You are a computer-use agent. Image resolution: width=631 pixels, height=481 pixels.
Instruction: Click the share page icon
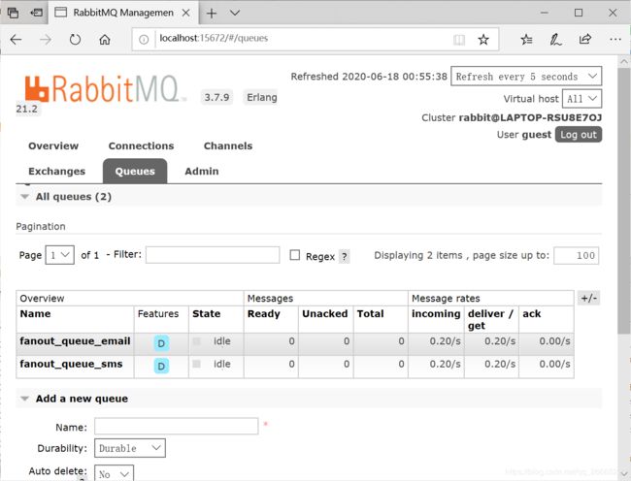pyautogui.click(x=585, y=39)
